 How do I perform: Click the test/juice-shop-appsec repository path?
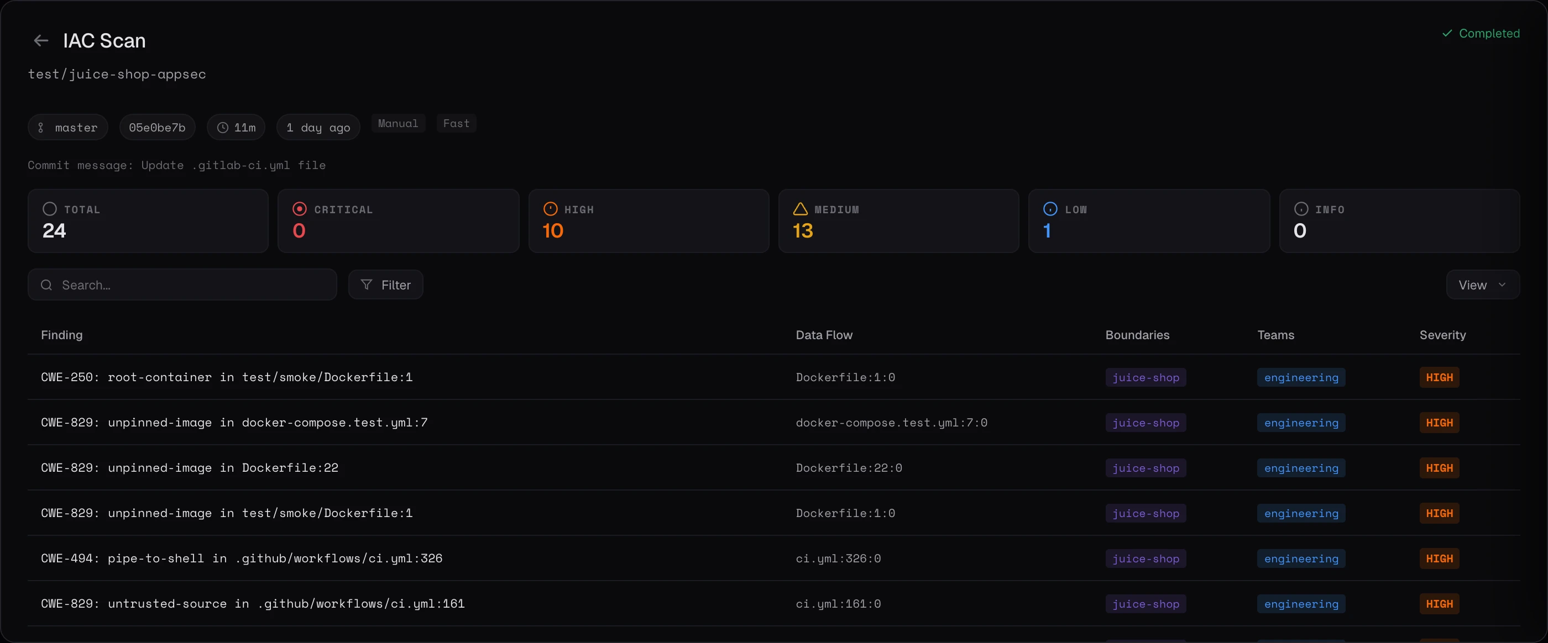tap(117, 74)
